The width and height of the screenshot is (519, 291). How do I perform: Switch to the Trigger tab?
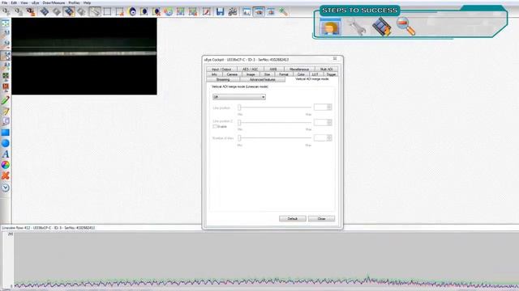click(x=331, y=74)
